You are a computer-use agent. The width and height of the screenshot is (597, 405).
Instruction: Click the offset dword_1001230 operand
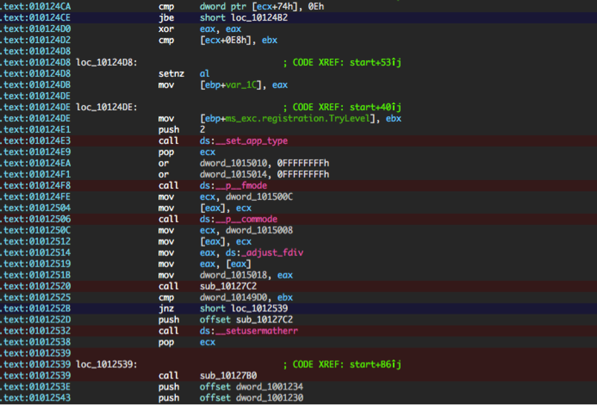[x=251, y=398]
